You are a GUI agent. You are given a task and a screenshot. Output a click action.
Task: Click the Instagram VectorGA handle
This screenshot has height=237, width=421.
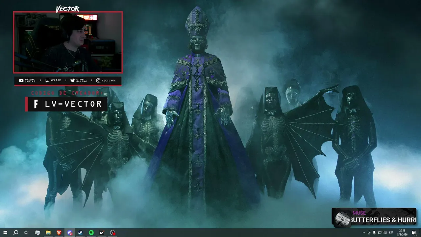tap(106, 81)
